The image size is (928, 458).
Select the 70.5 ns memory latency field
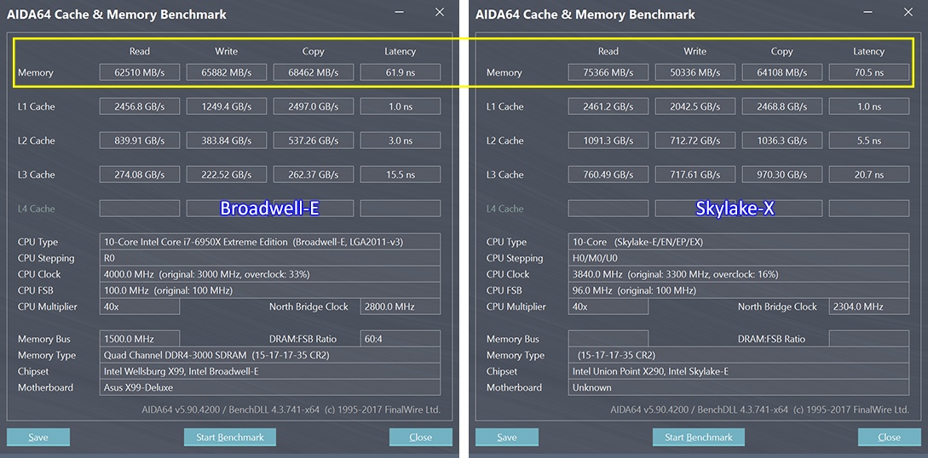[x=868, y=72]
